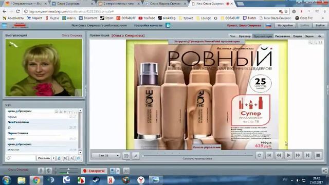Click the layout grid icon in bottom bar
Viewport: 329px width, 185px height.
126,171
